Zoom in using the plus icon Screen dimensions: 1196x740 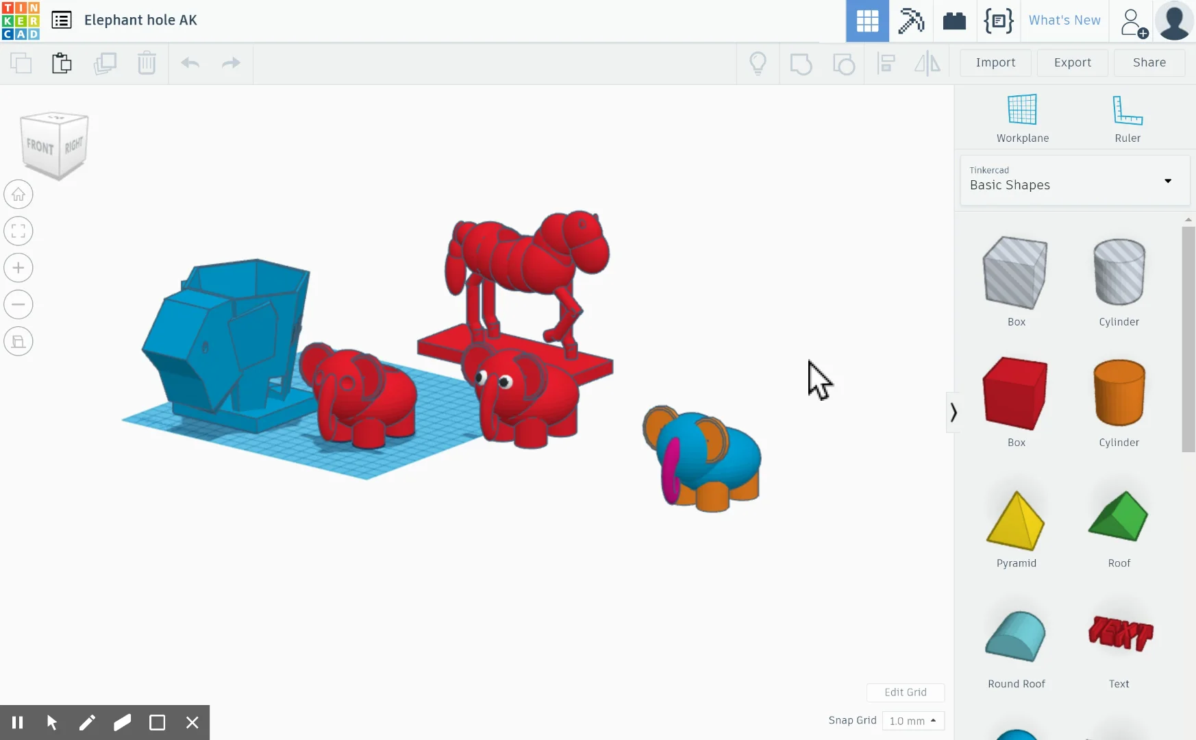point(18,267)
